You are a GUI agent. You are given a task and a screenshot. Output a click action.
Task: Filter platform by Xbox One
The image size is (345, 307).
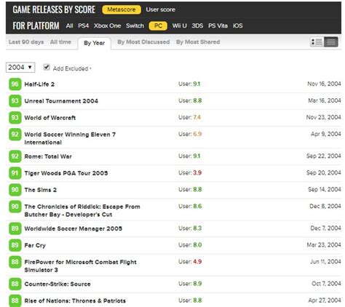point(107,25)
